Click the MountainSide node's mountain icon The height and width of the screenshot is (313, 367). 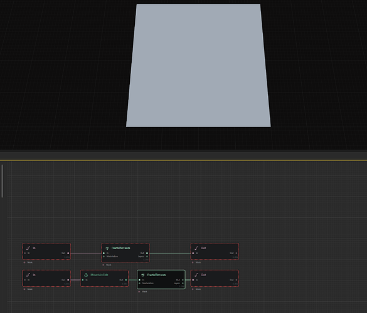point(86,275)
